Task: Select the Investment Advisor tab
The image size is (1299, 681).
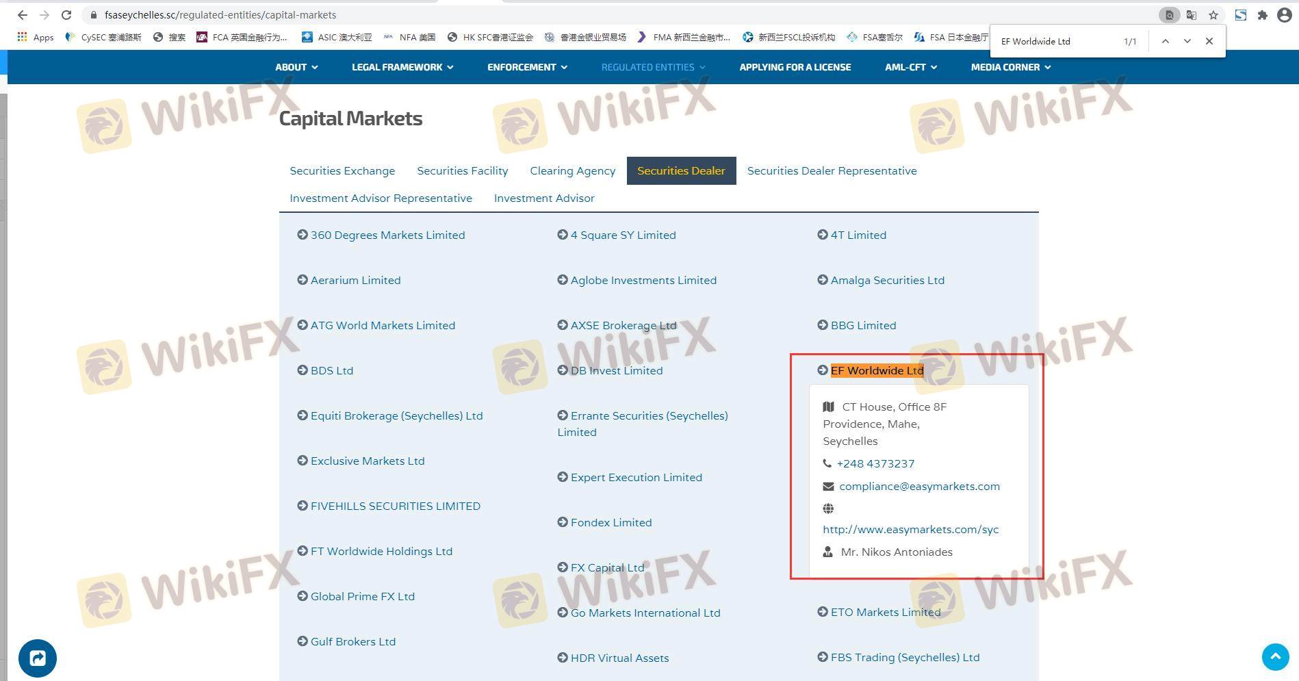Action: tap(544, 198)
